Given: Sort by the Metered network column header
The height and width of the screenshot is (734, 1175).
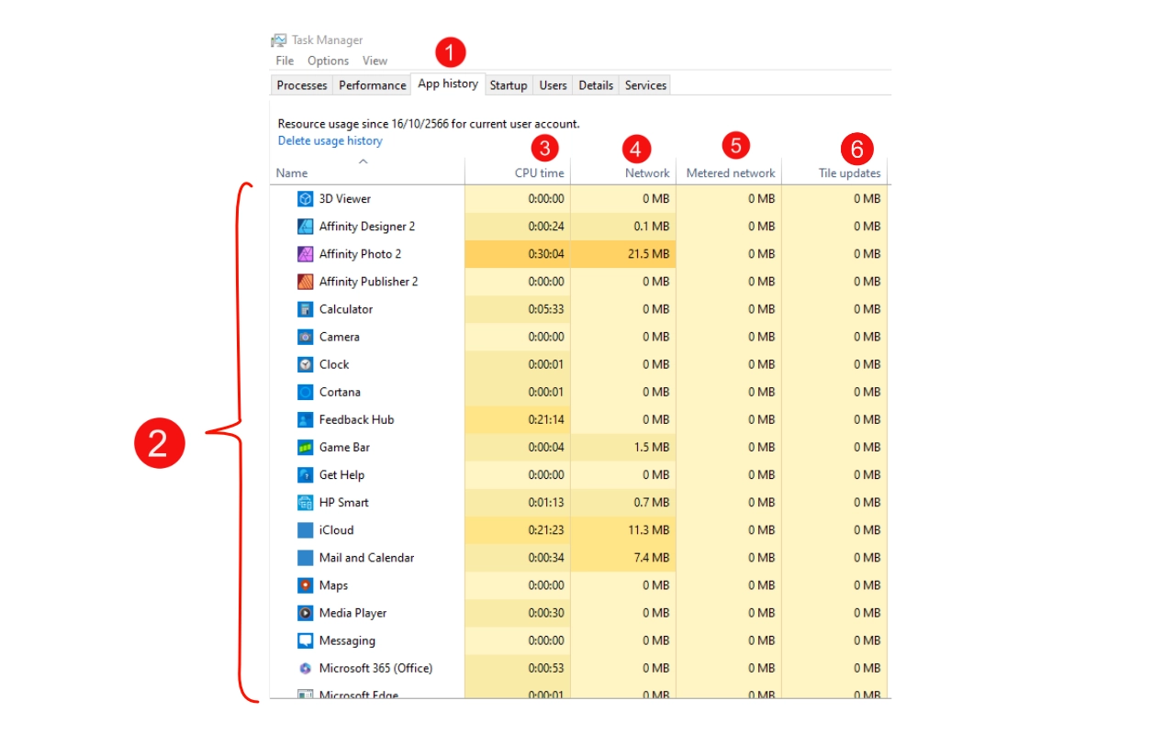Looking at the screenshot, I should coord(729,172).
